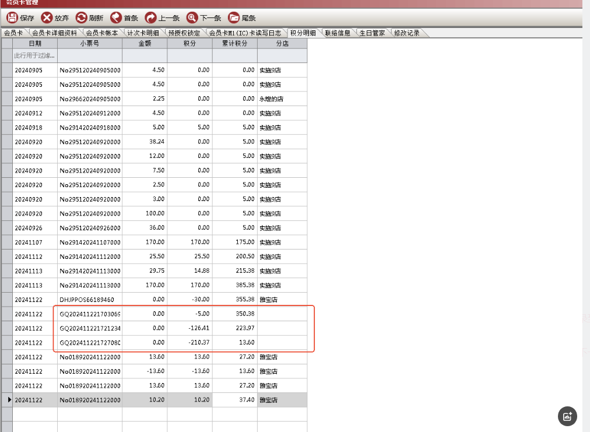590x432 pixels.
Task: Sort by the 积分 column header
Action: pos(189,44)
